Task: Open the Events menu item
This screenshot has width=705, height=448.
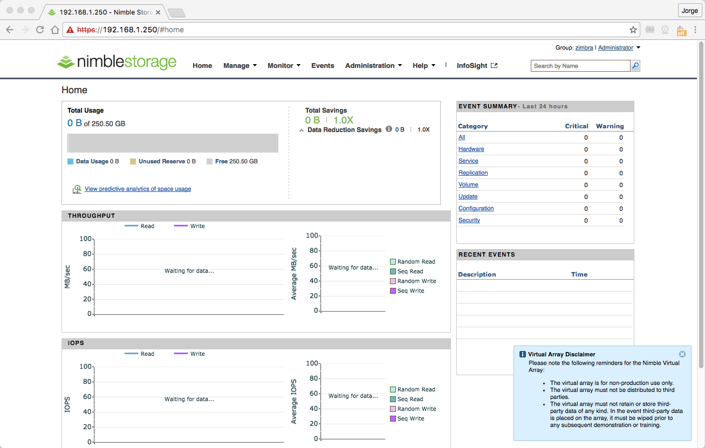Action: pyautogui.click(x=323, y=66)
